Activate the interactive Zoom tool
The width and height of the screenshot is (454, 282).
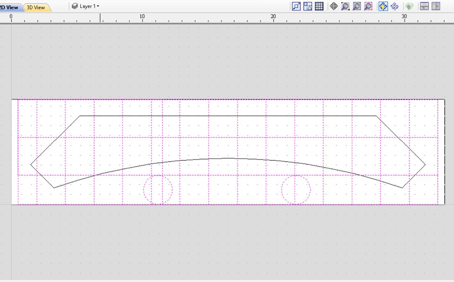click(345, 6)
